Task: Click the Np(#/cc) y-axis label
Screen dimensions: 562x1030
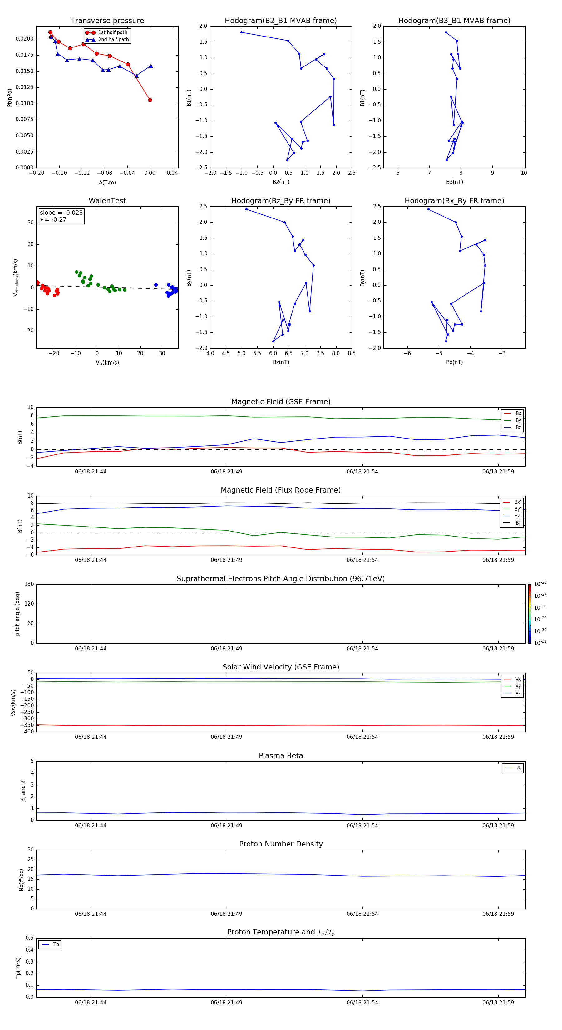Action: click(x=21, y=880)
